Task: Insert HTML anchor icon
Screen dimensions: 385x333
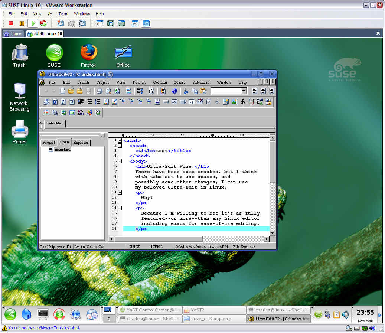Action: [242, 102]
